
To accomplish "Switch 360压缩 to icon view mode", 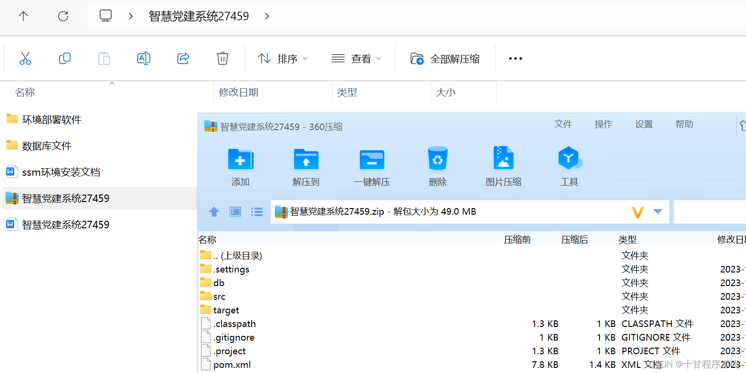I will coord(235,212).
